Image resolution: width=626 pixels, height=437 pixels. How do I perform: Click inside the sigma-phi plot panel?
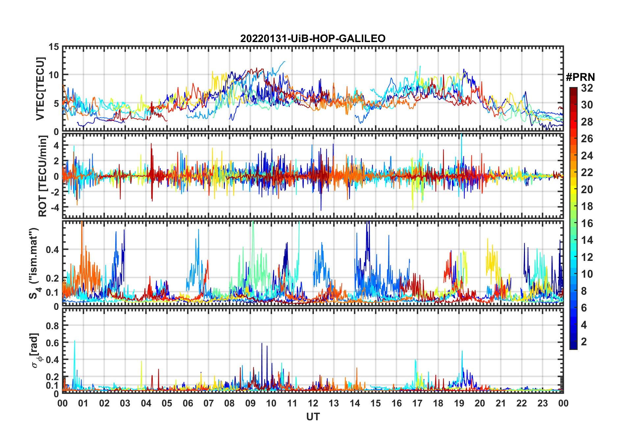click(x=313, y=351)
